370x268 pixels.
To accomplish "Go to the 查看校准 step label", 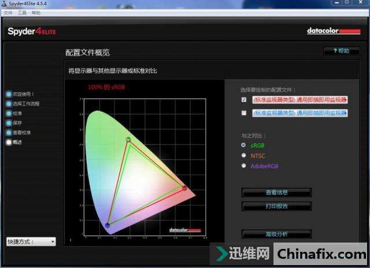I will click(x=22, y=133).
